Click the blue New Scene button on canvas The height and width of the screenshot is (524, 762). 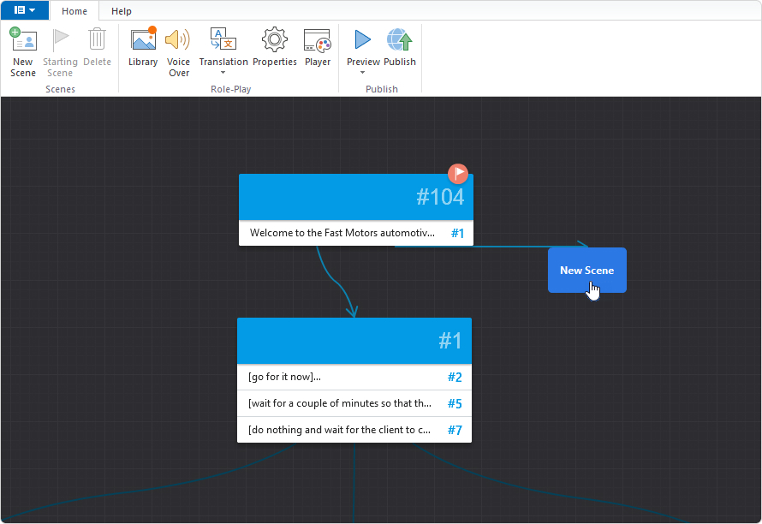(x=586, y=271)
